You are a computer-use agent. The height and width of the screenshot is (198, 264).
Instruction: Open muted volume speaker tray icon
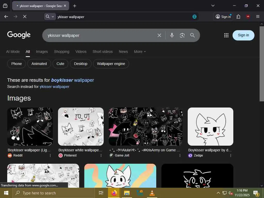click(230, 193)
